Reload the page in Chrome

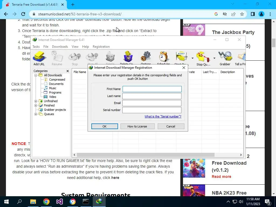pos(23,14)
